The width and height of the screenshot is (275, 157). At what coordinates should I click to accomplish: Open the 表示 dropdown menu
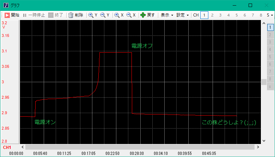[x=167, y=15]
